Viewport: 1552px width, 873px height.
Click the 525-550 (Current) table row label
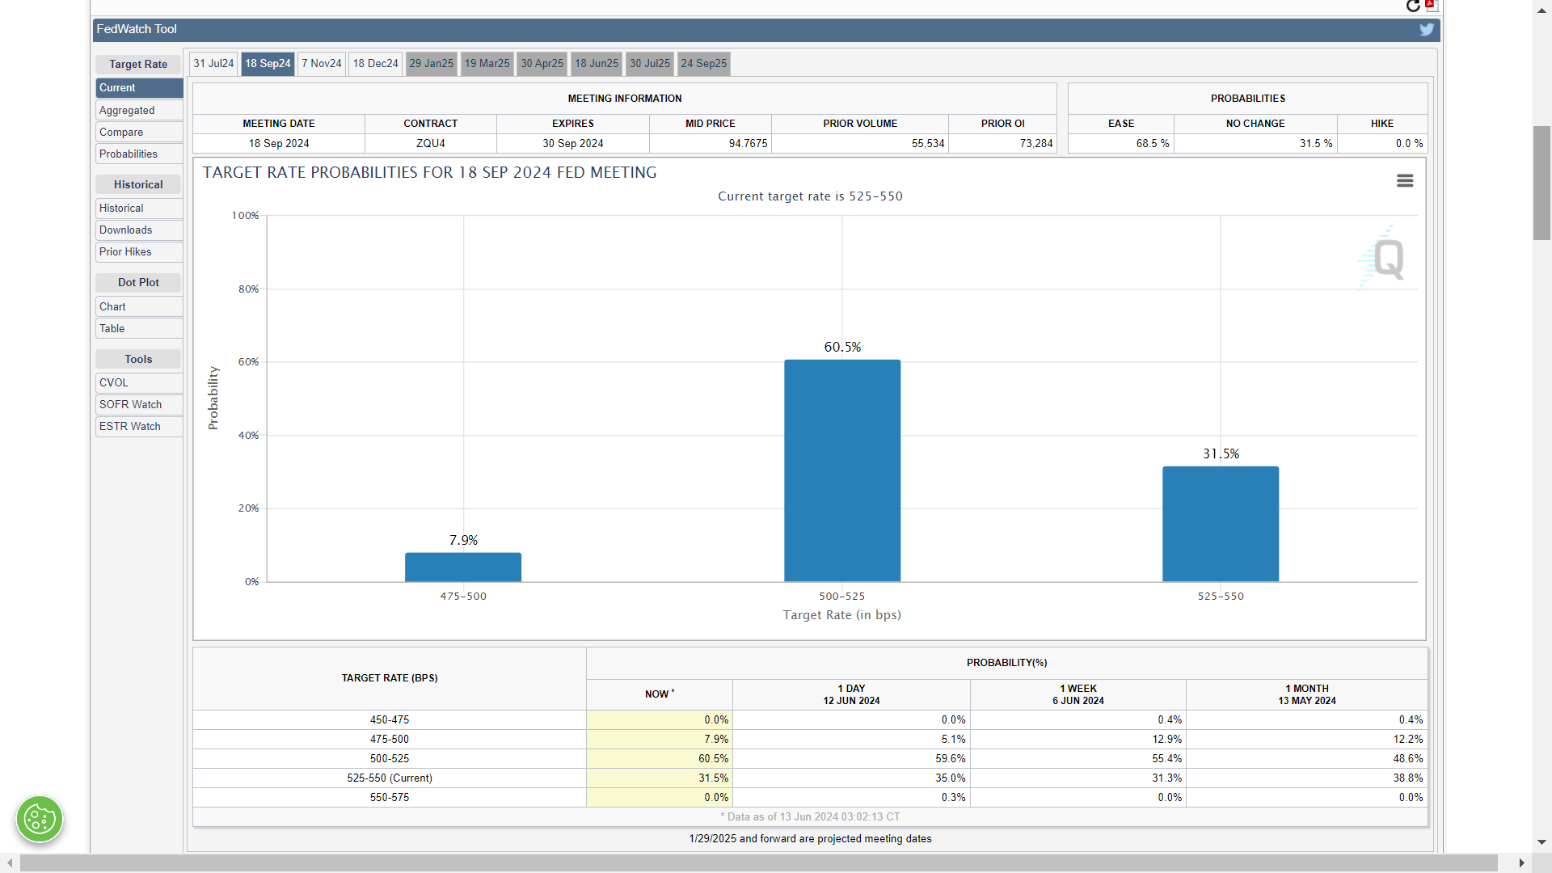(x=390, y=778)
